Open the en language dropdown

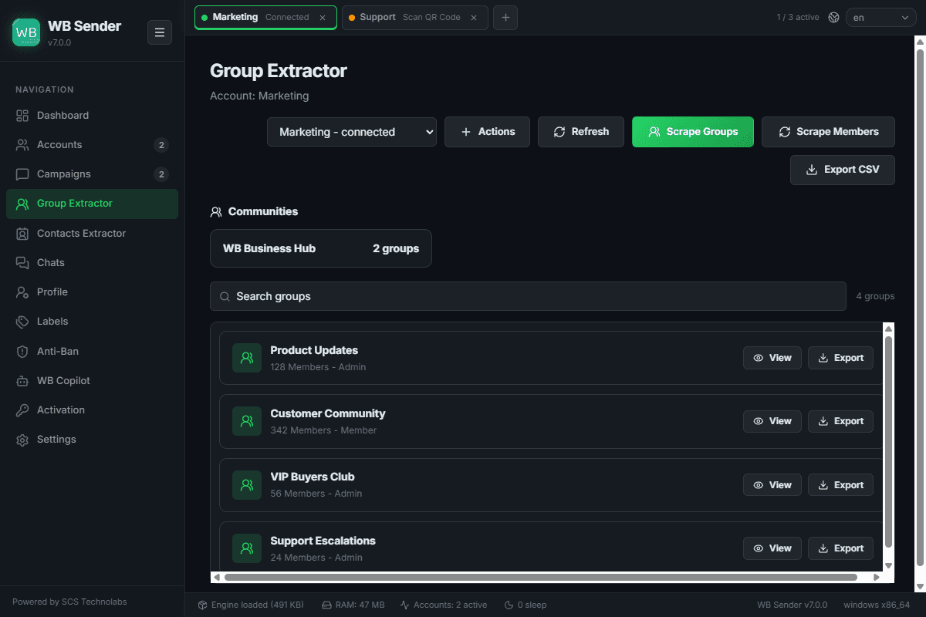(x=881, y=17)
